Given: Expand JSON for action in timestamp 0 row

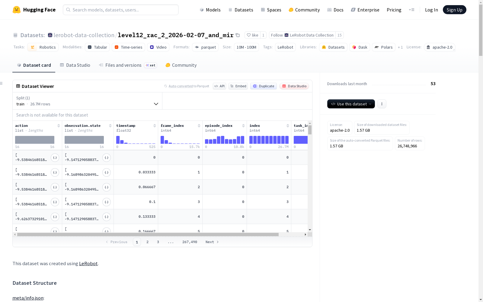Looking at the screenshot, I should (55, 158).
